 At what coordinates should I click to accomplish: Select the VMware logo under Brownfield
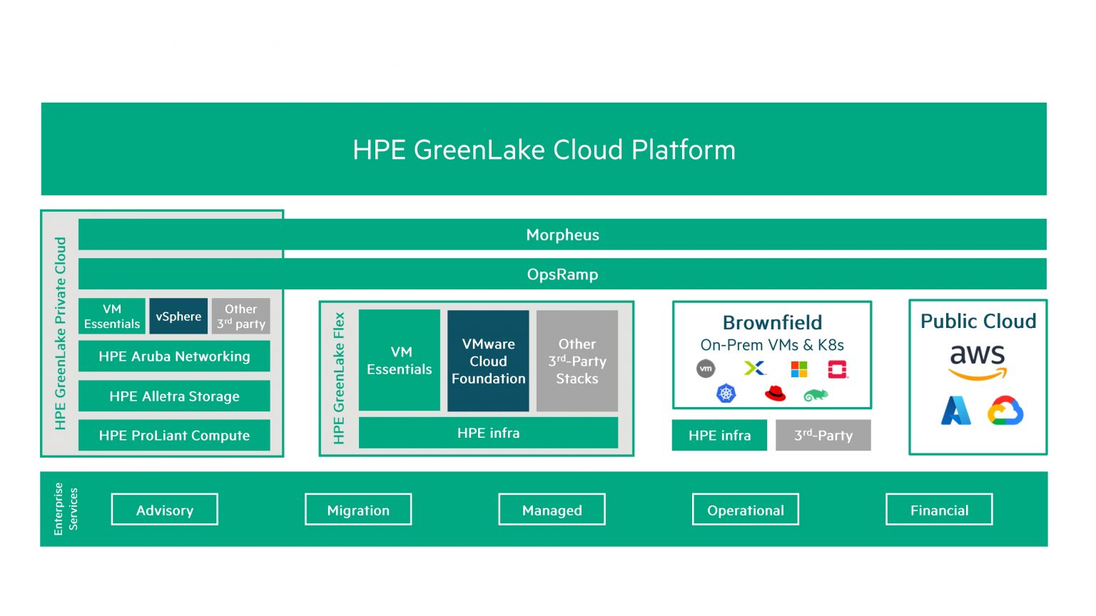pos(705,368)
